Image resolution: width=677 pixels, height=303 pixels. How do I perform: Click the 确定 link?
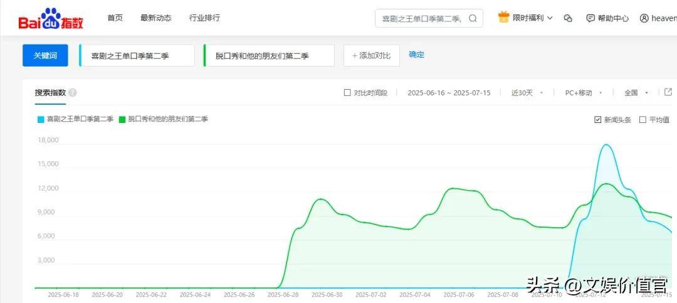[x=417, y=55]
